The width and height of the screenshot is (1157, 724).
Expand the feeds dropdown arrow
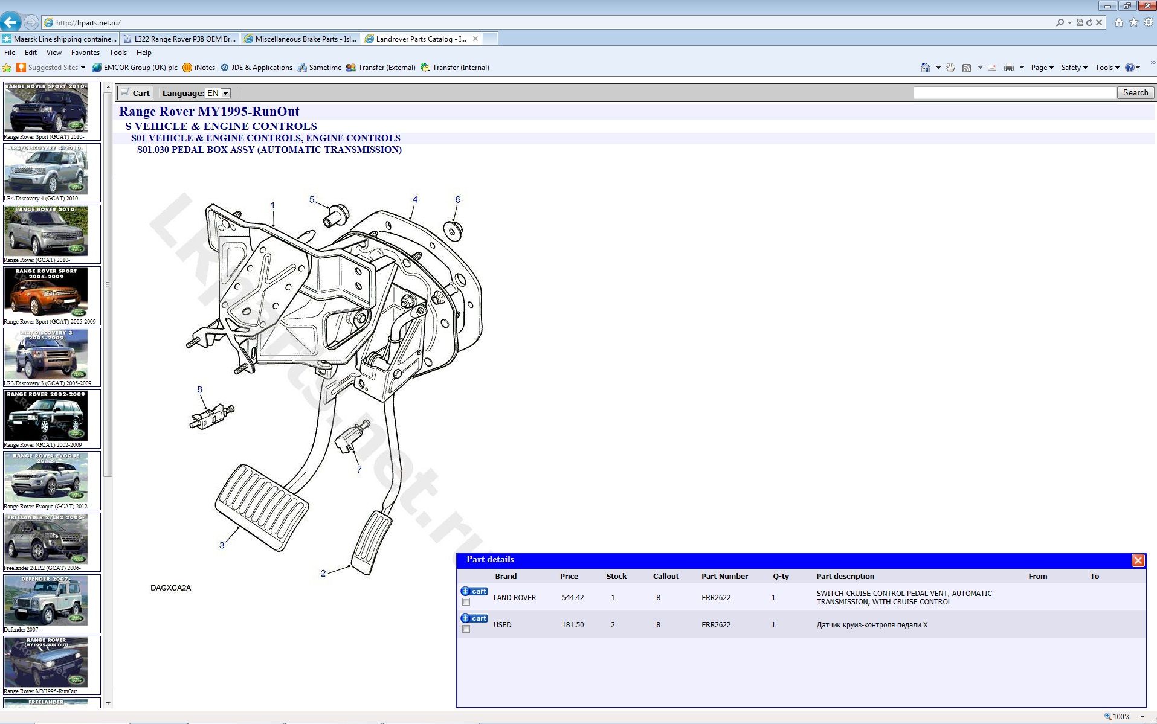pos(980,68)
